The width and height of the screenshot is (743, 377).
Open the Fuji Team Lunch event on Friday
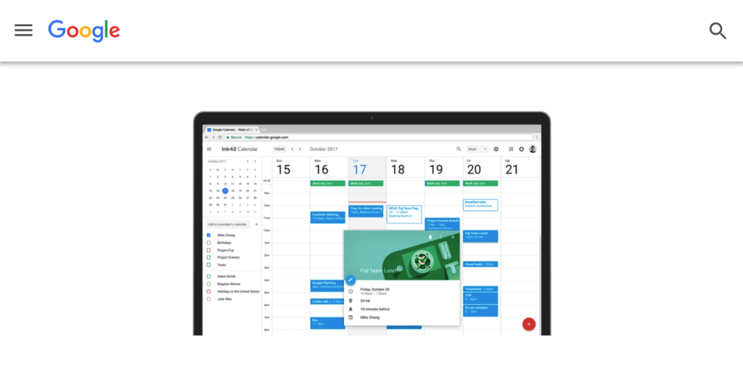480,236
